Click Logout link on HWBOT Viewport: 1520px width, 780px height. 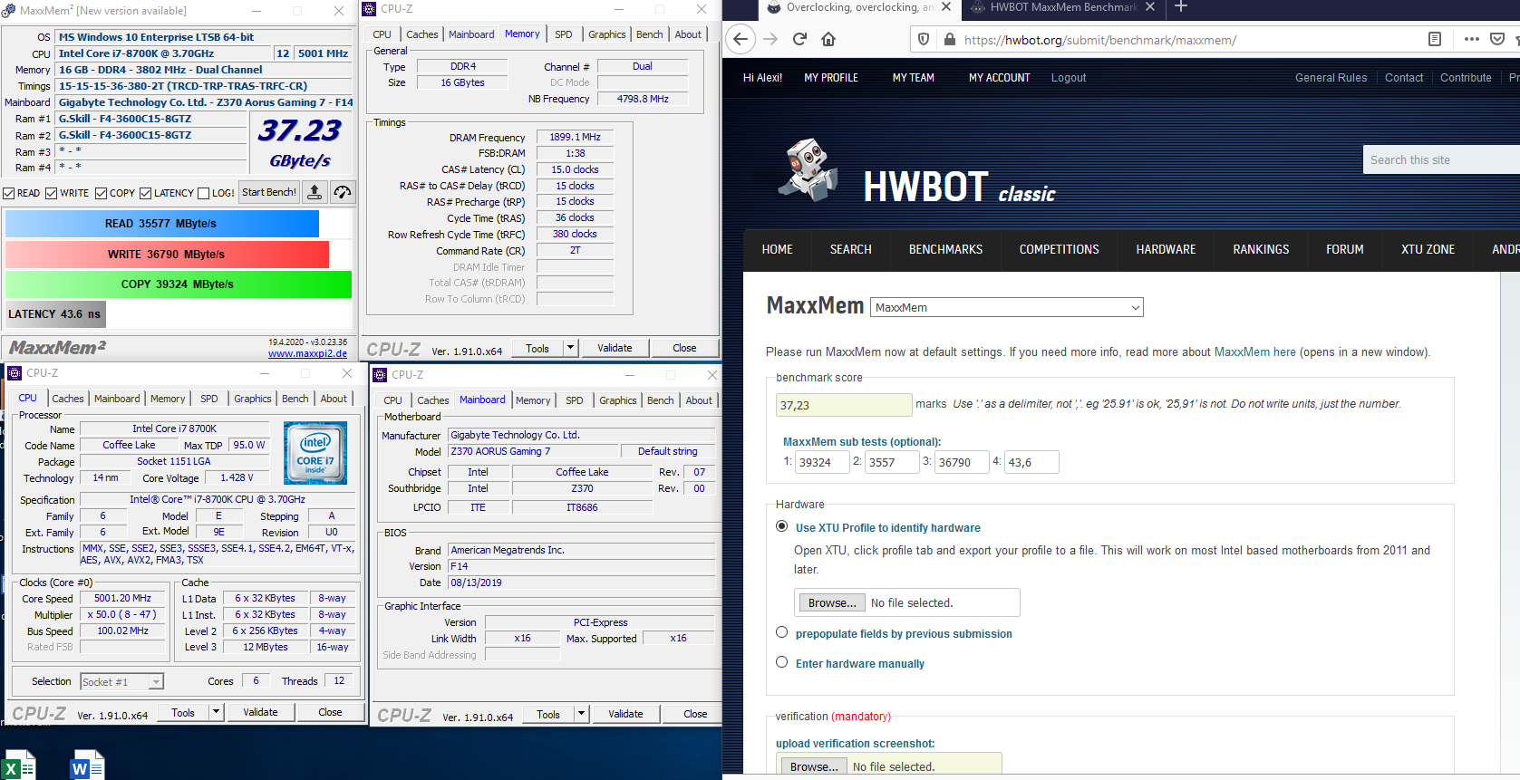pyautogui.click(x=1069, y=78)
